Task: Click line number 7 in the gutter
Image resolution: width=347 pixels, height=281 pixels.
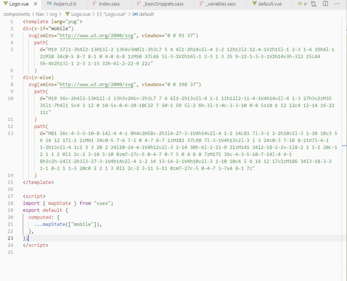Action: click(x=12, y=78)
